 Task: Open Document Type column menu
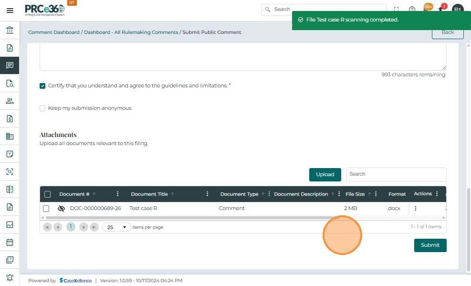coord(269,194)
